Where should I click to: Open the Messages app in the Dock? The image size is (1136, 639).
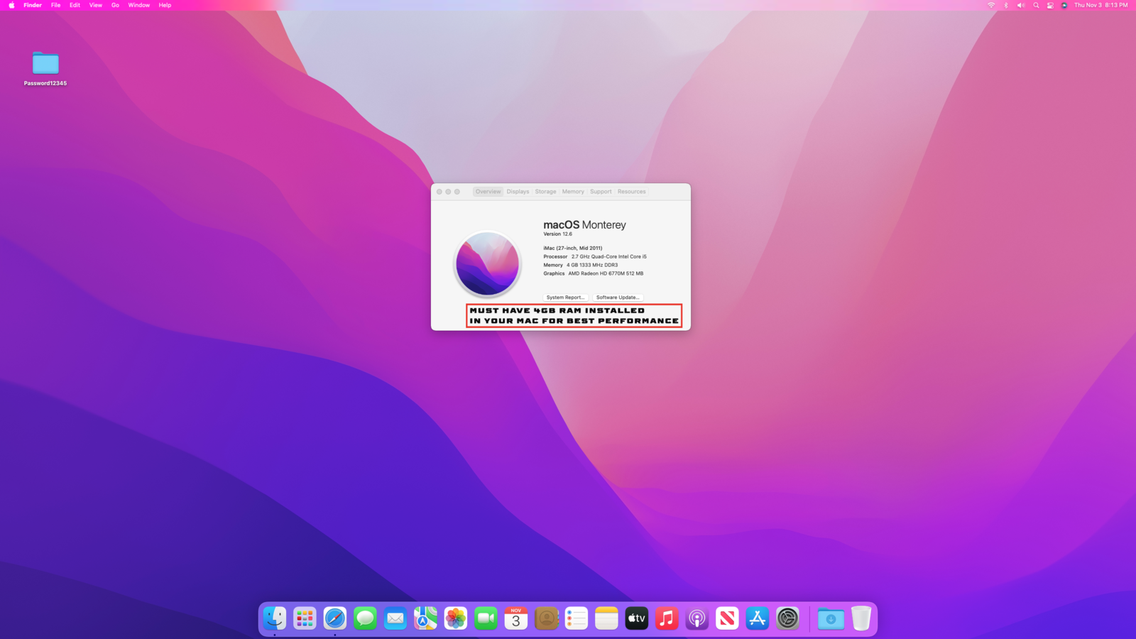tap(365, 618)
